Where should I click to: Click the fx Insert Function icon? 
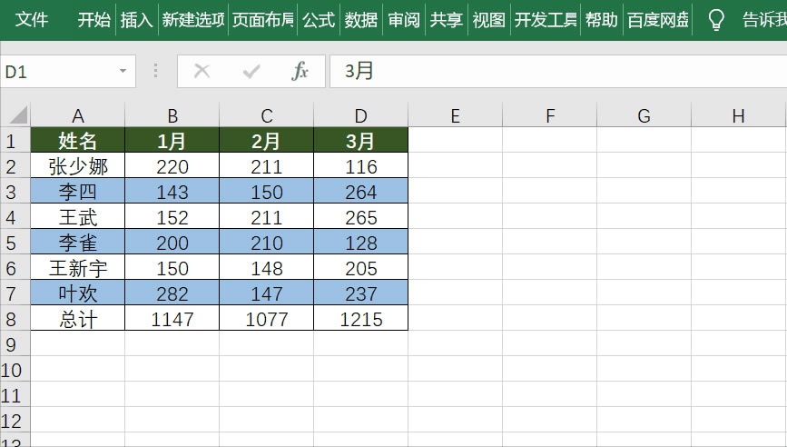pos(300,71)
